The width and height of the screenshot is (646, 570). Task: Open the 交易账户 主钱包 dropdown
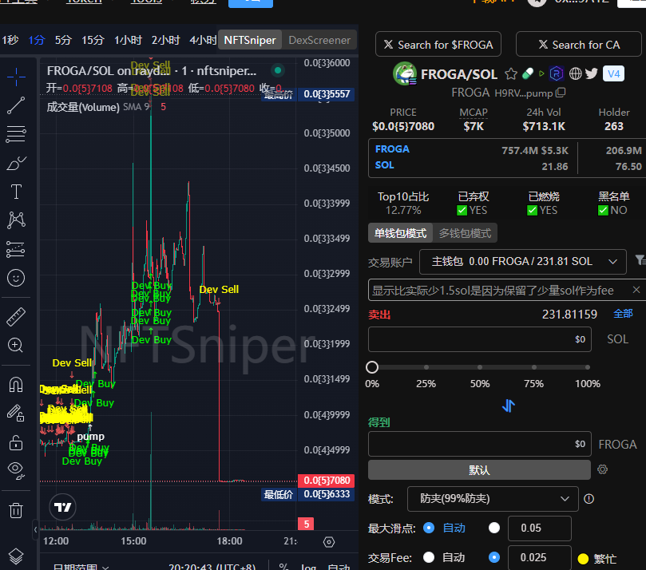pos(523,262)
